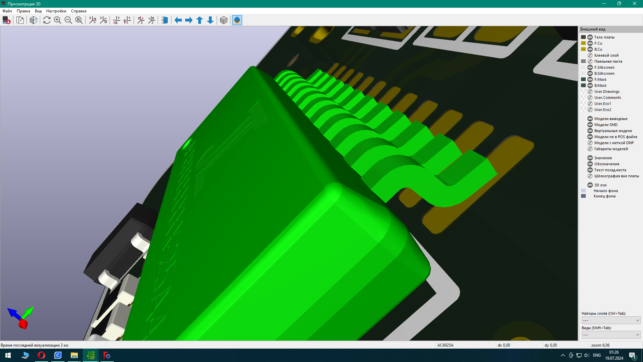
Task: Rotate Z clockwise toolbar icon
Action: tap(141, 20)
